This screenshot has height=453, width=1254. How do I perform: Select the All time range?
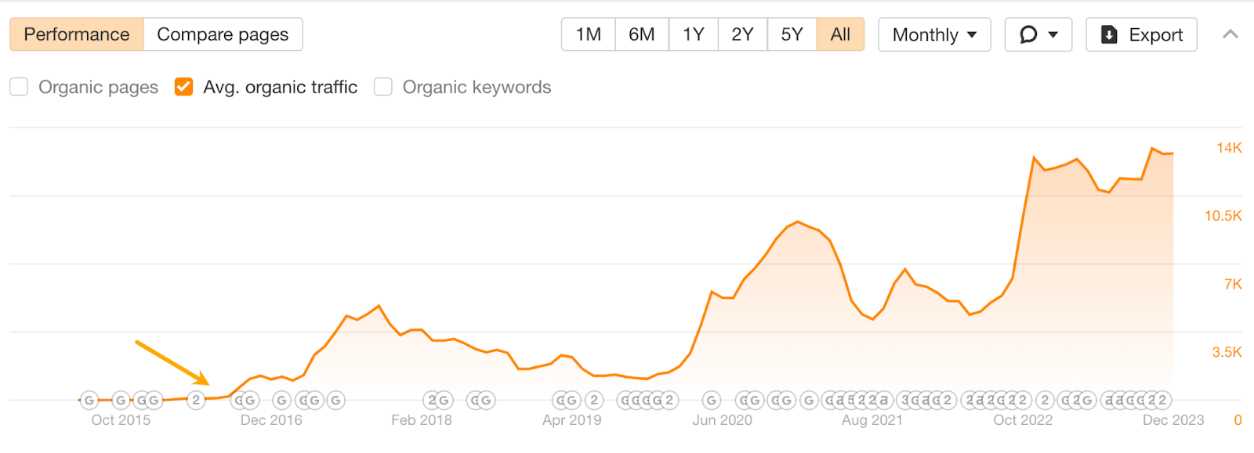[839, 34]
